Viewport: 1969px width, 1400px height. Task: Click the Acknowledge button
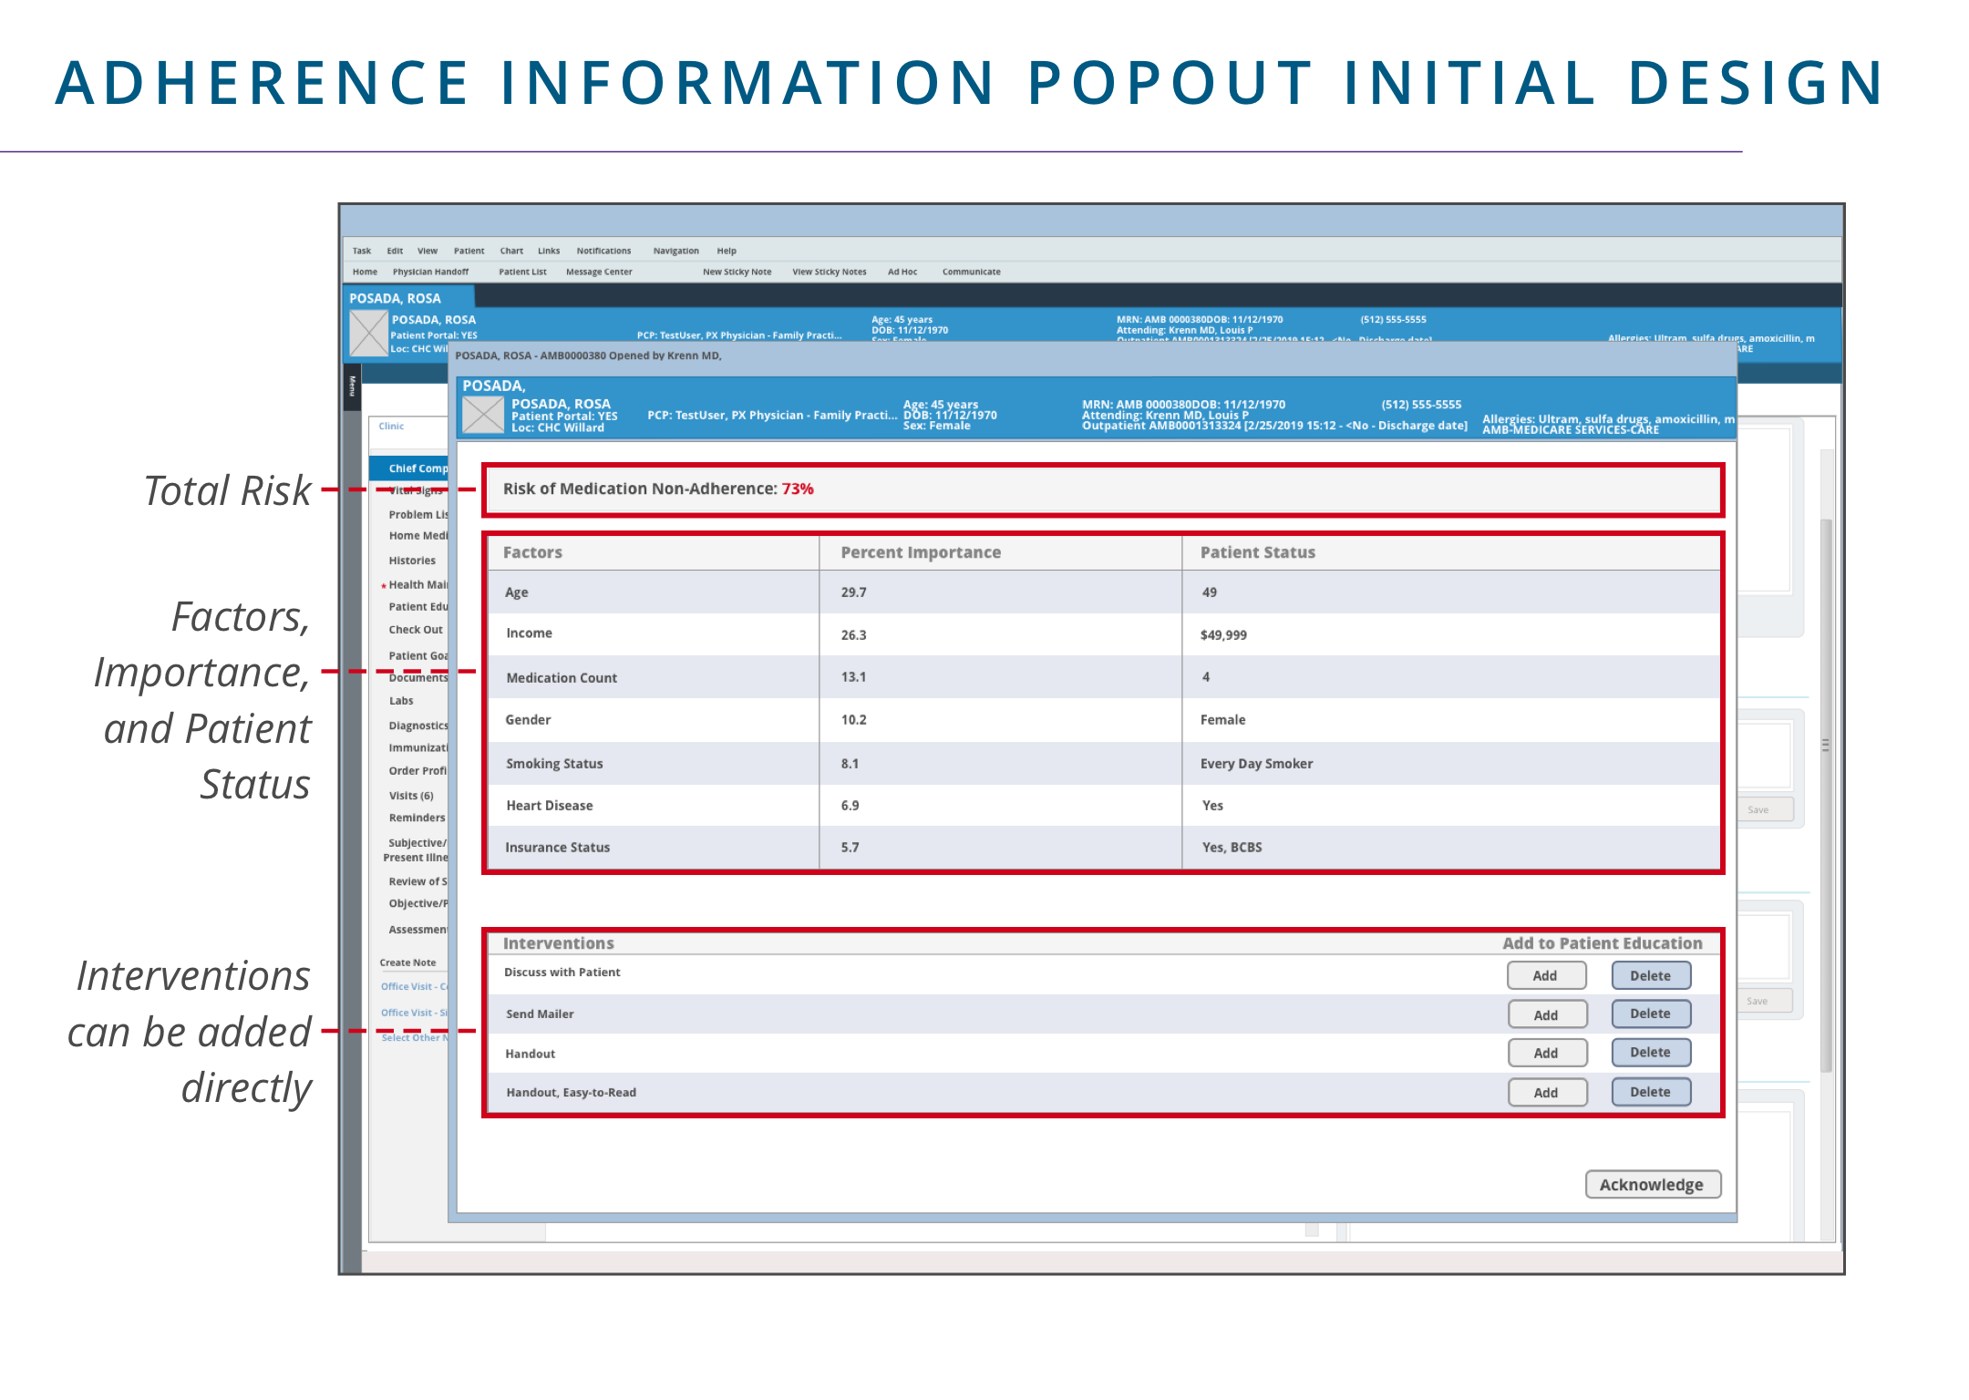coord(1652,1184)
